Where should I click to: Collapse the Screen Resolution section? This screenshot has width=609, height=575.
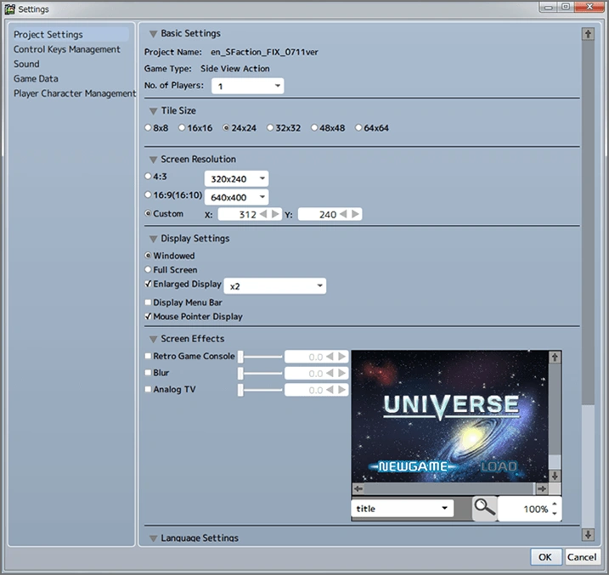154,160
